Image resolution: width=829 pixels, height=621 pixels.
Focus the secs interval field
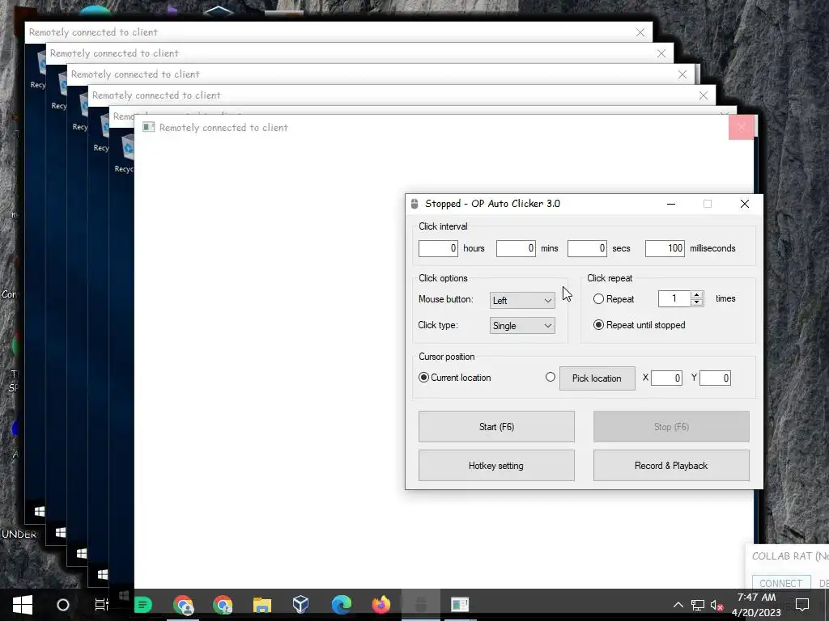coord(587,248)
